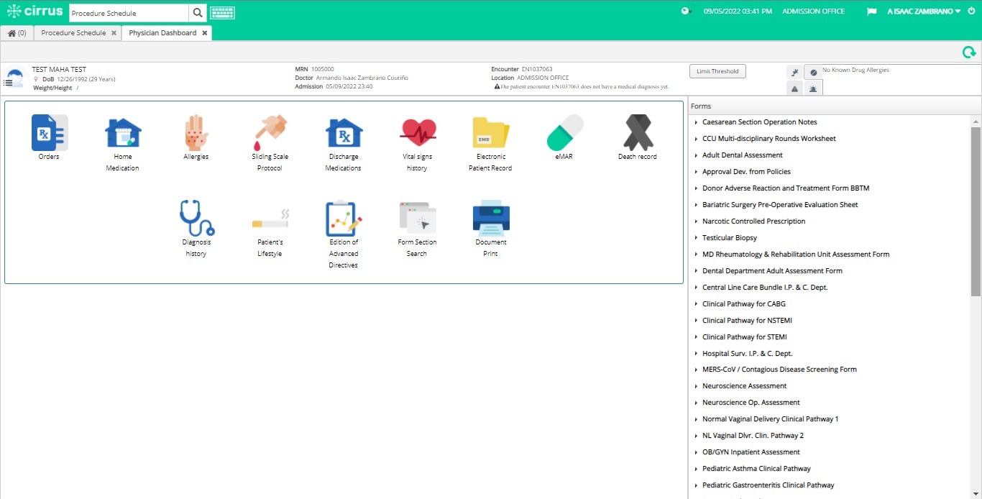Open A ISAAC ZAMBRANO user dropdown
Screen dimensions: 982x499
pos(924,12)
